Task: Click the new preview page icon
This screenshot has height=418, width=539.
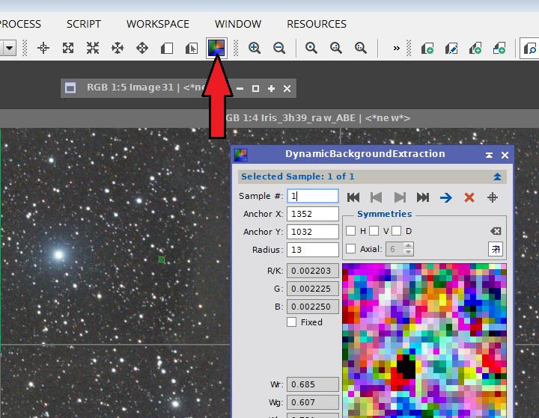Action: 167,48
